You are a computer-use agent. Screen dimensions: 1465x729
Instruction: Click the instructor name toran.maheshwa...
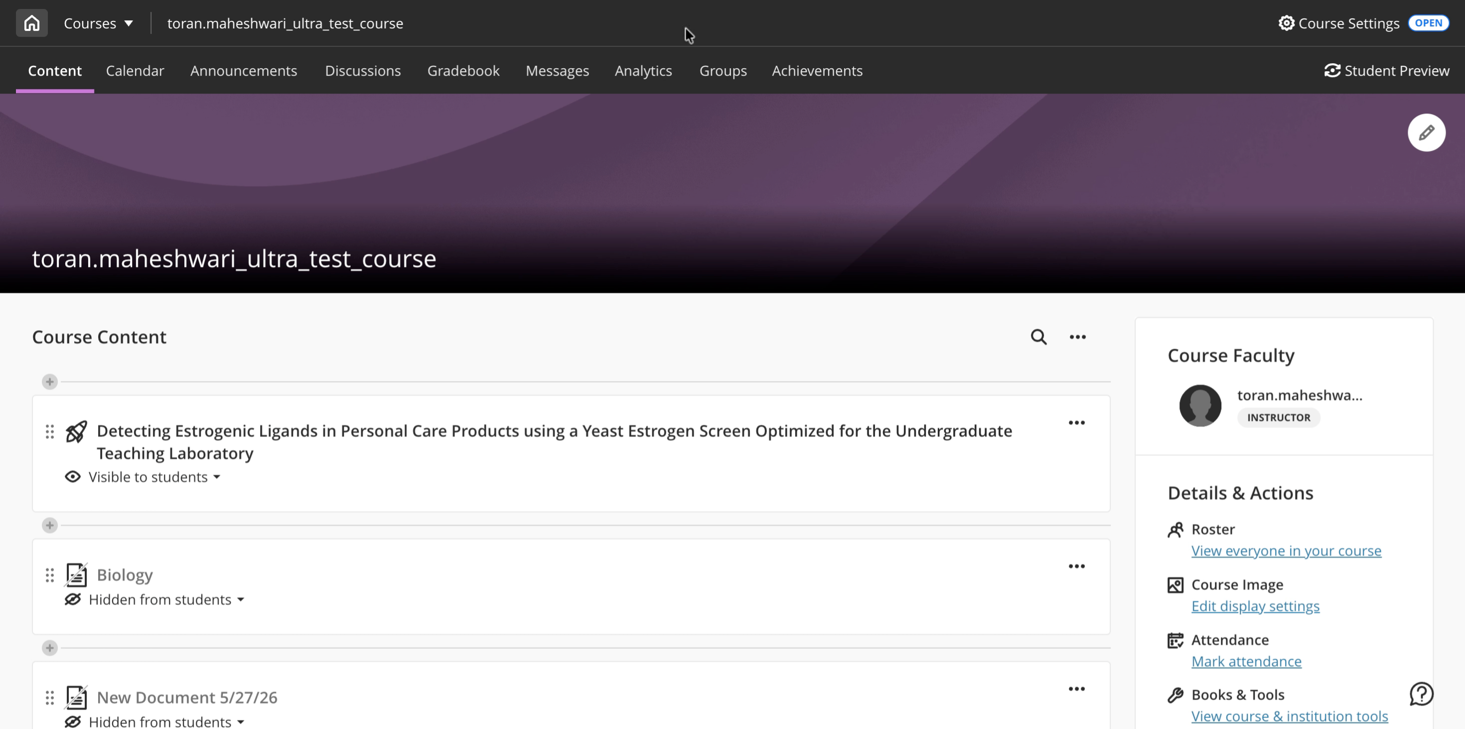(x=1300, y=395)
